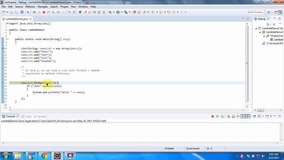Minimize the Console view

coord(275,116)
